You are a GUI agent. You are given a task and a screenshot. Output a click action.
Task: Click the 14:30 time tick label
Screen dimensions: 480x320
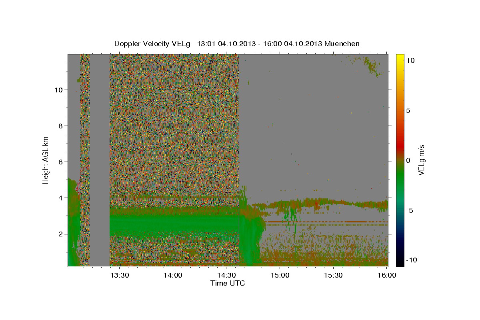tap(226, 275)
